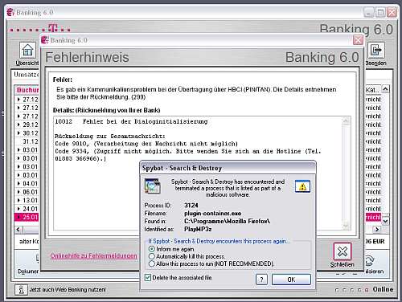The width and height of the screenshot is (402, 302).
Task: Select 'Automatically kill this process' option
Action: pyautogui.click(x=152, y=256)
